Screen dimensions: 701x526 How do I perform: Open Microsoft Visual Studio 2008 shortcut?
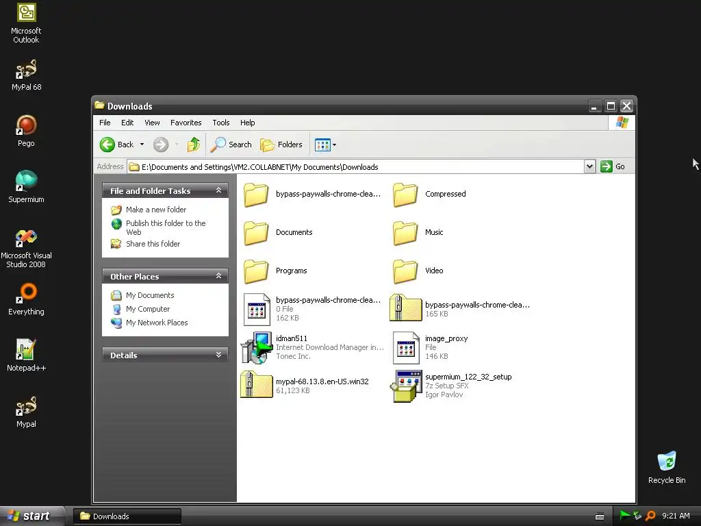[27, 249]
